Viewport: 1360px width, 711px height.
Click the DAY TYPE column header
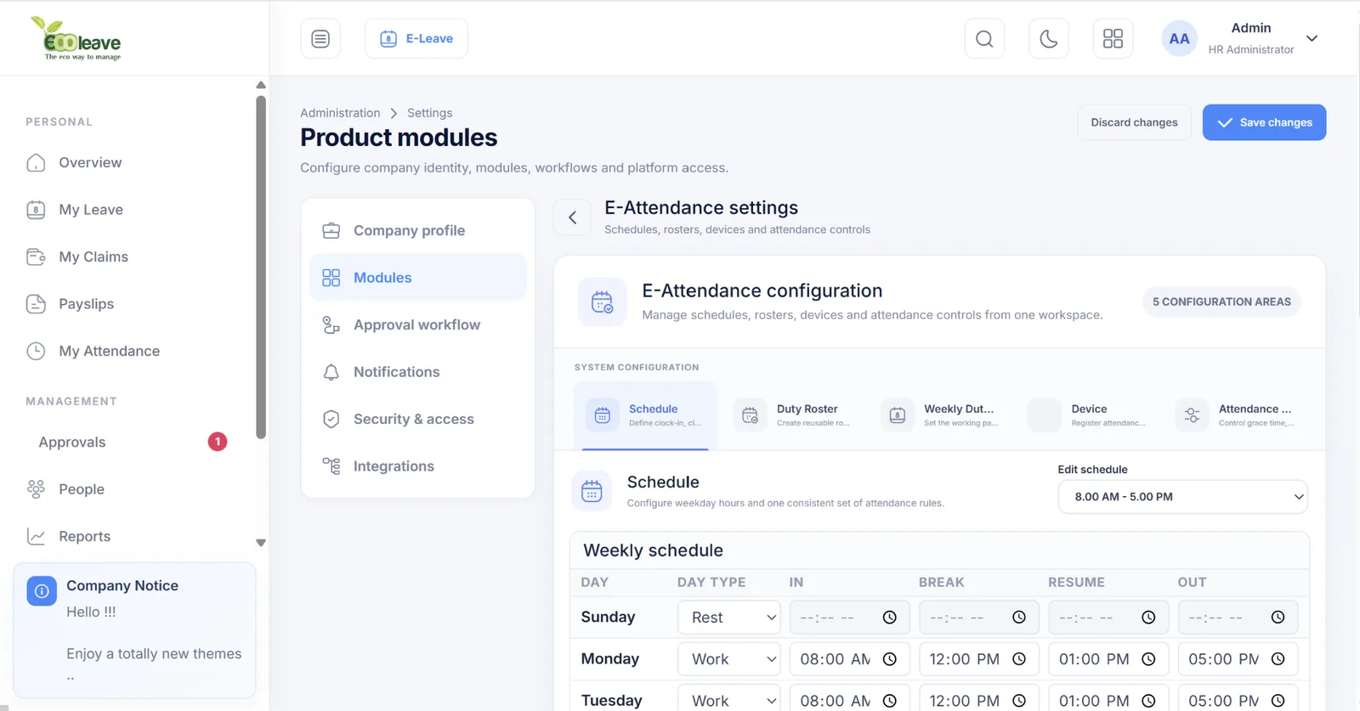click(x=711, y=583)
